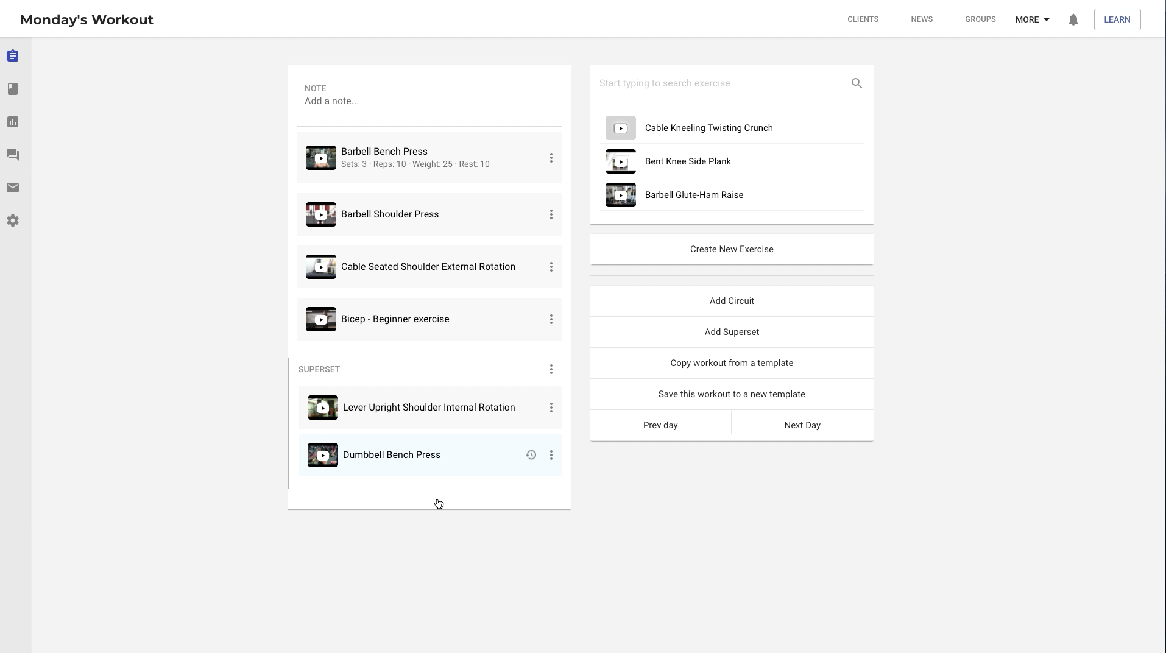Play Lever Upright Shoulder Internal Rotation video

(x=323, y=408)
